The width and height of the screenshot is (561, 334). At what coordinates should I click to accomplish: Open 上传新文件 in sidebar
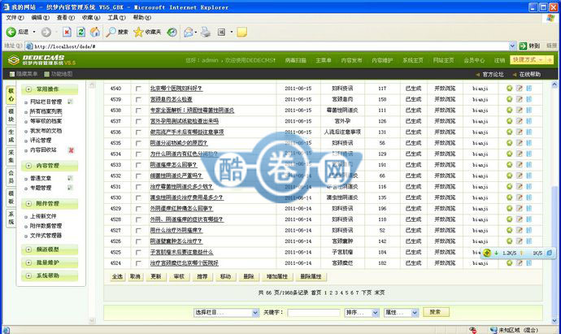(43, 216)
